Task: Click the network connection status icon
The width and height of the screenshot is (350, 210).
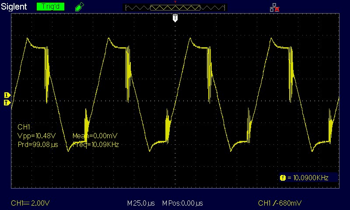Action: 274,7
